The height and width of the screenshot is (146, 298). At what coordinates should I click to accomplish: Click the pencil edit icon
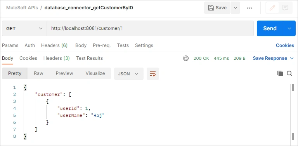click(x=272, y=8)
